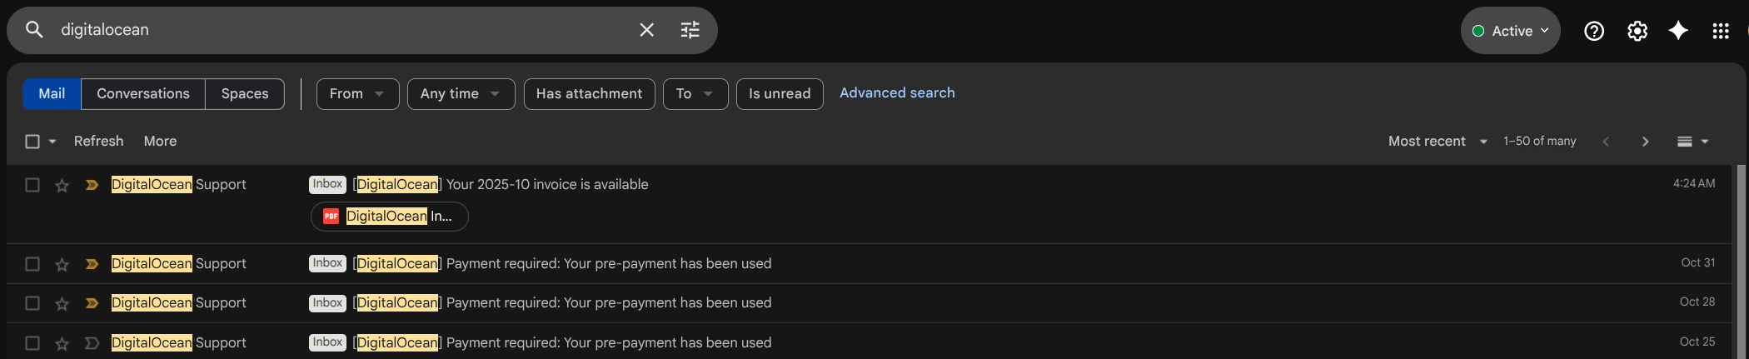Toggle the importance marker on the Oct 25 email

coord(92,343)
